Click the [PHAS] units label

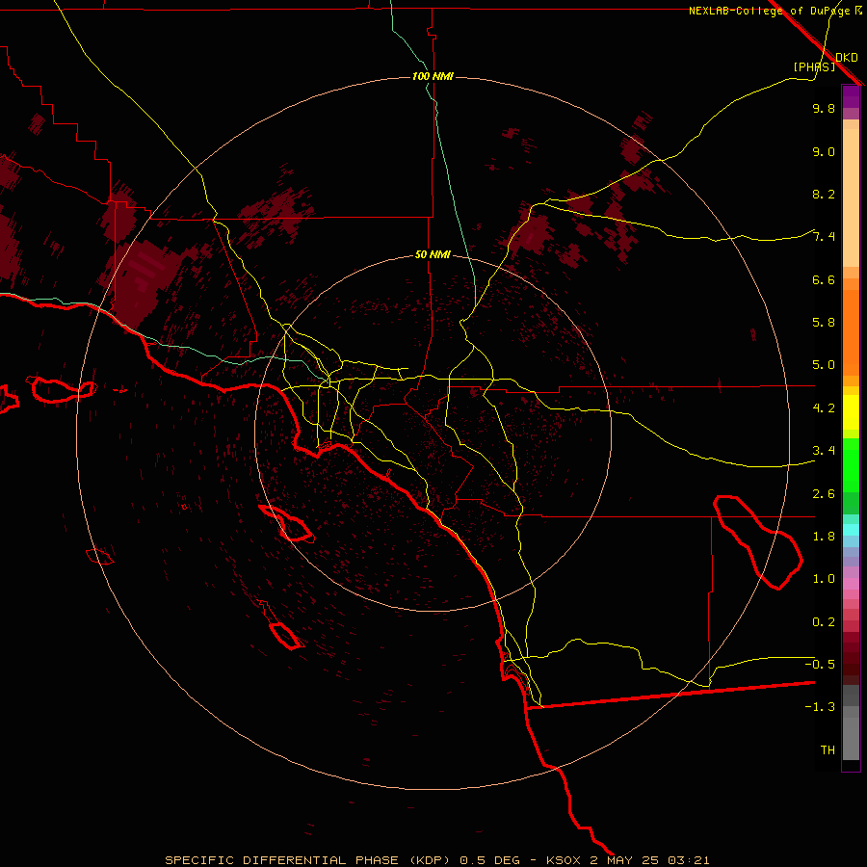click(x=814, y=66)
